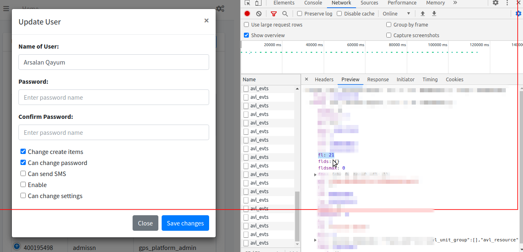523x252 pixels.
Task: Enable the Preserve log checkbox
Action: coord(300,13)
